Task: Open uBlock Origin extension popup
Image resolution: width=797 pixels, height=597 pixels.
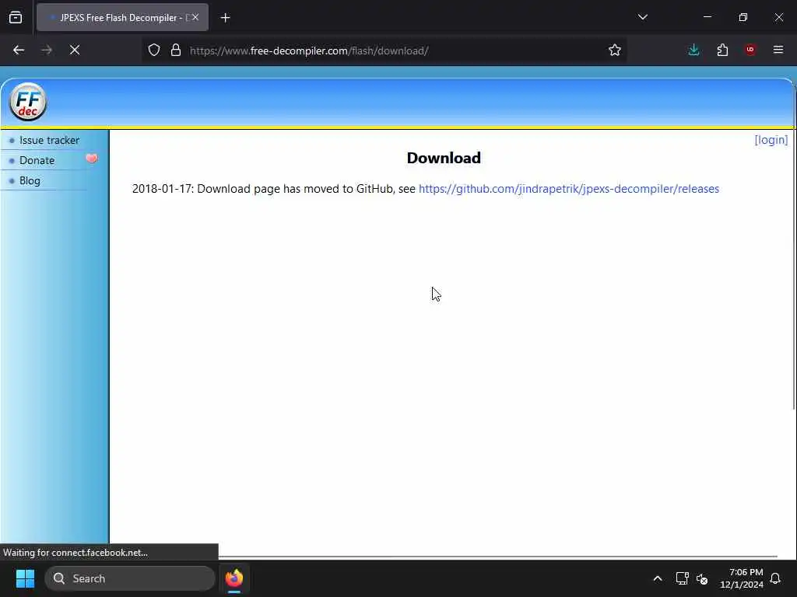Action: [x=750, y=51]
